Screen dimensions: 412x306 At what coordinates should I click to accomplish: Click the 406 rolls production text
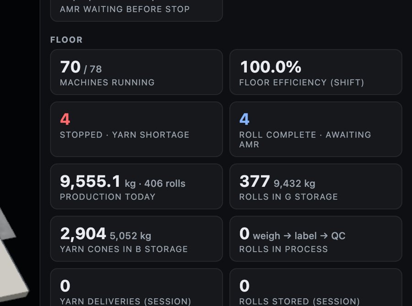click(165, 183)
